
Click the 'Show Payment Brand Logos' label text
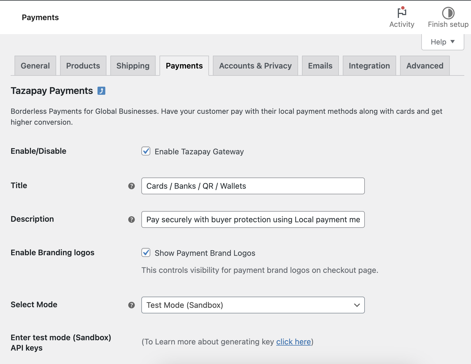tap(205, 253)
